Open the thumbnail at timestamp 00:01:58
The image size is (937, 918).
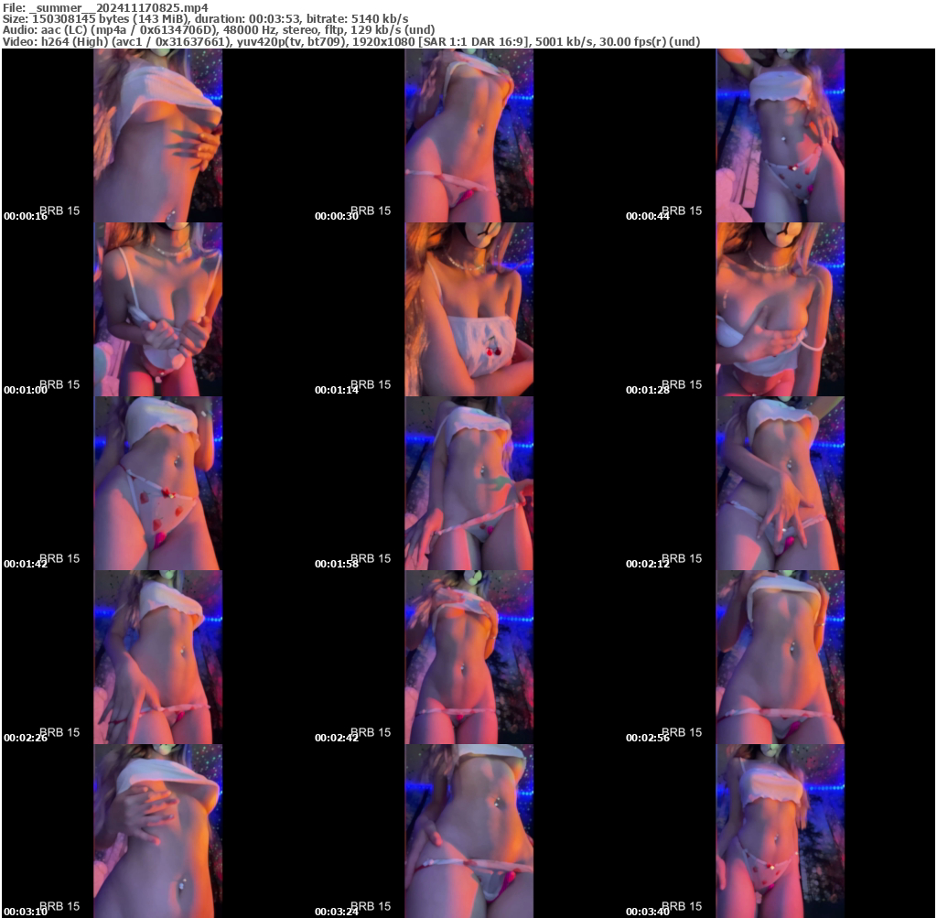[x=468, y=483]
